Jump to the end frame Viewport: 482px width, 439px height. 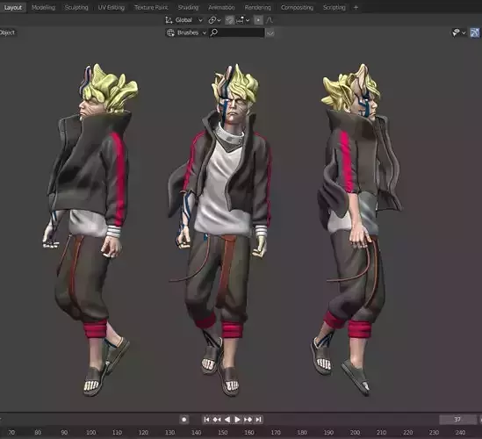(x=258, y=420)
